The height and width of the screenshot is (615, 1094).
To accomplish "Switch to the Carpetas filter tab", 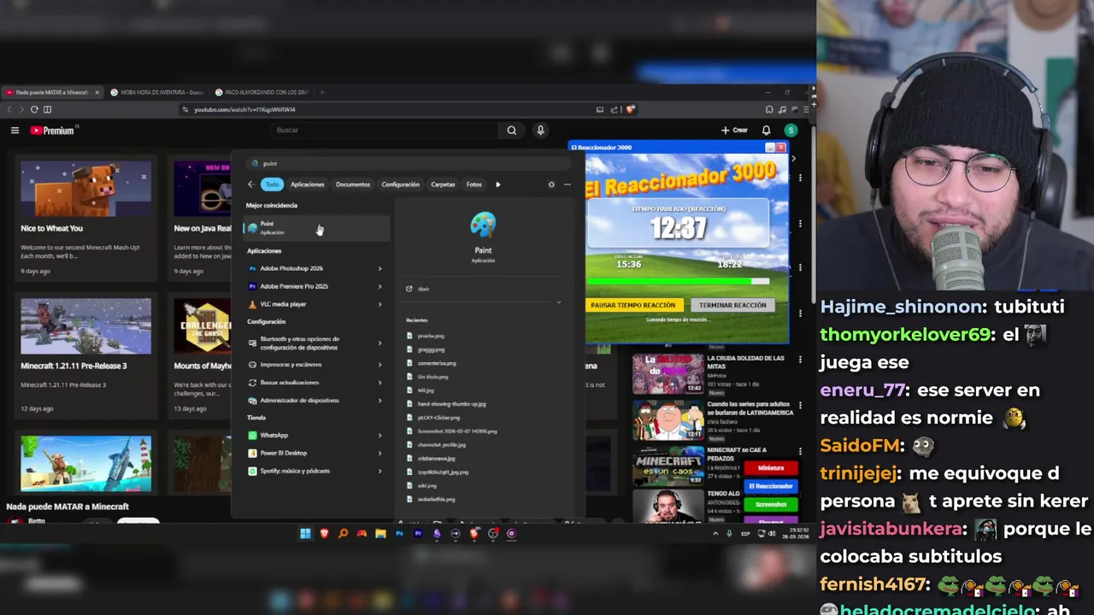I will pyautogui.click(x=443, y=184).
